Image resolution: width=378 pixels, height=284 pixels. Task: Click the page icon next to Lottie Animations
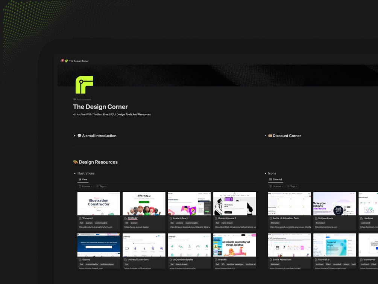[x=271, y=260]
